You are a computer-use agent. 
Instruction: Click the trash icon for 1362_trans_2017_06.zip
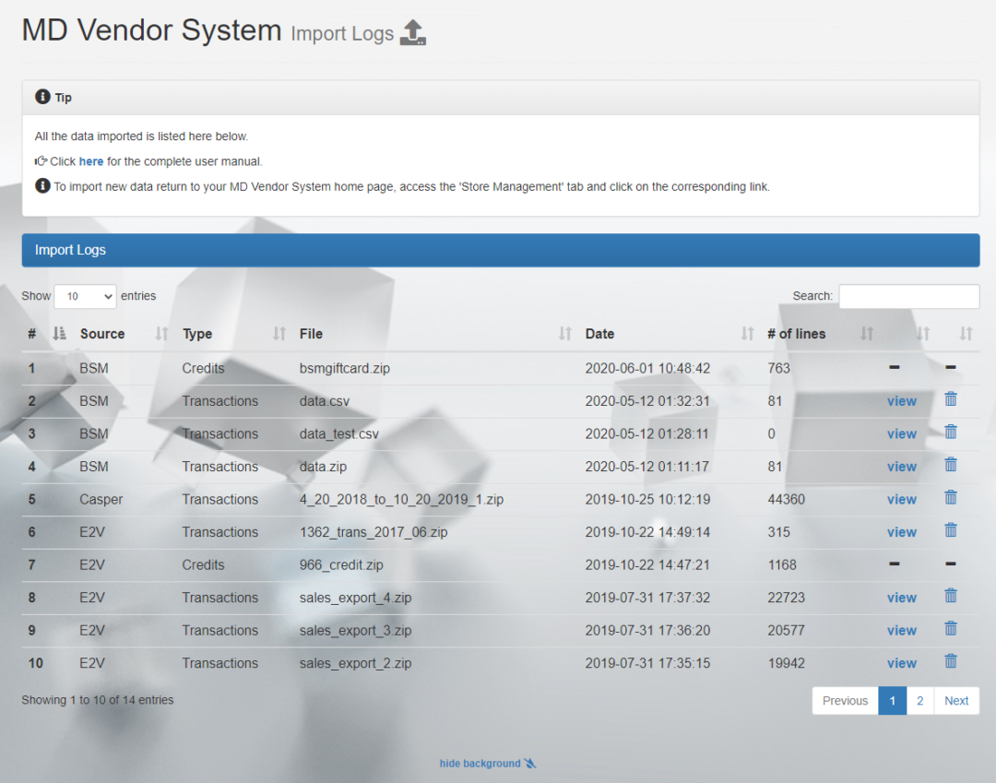point(951,530)
